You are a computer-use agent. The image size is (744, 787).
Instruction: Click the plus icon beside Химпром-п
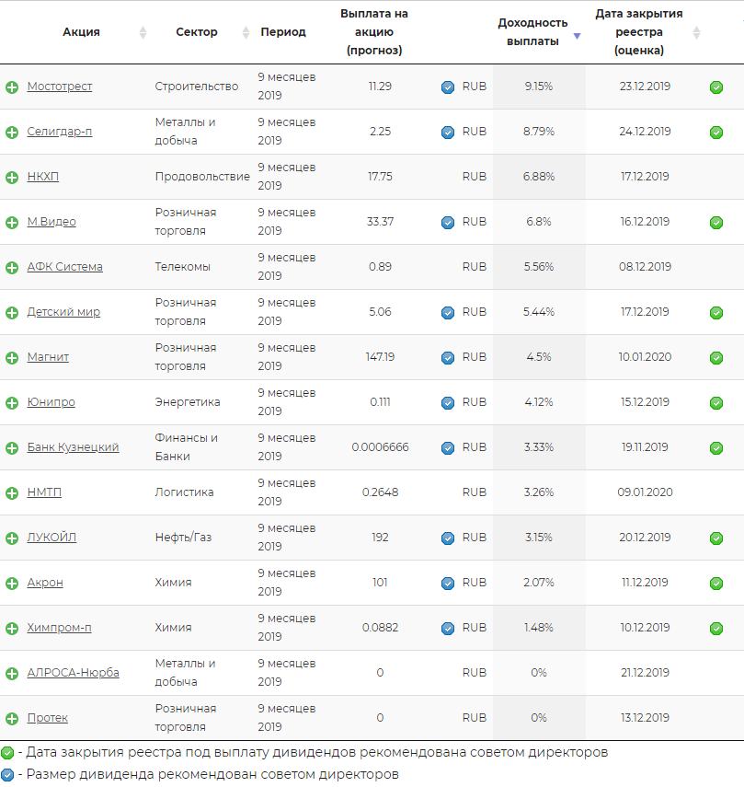click(12, 629)
